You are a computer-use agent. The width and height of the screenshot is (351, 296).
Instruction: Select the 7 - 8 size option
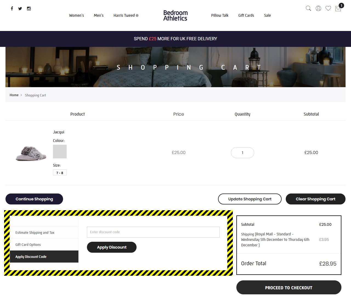(x=60, y=173)
